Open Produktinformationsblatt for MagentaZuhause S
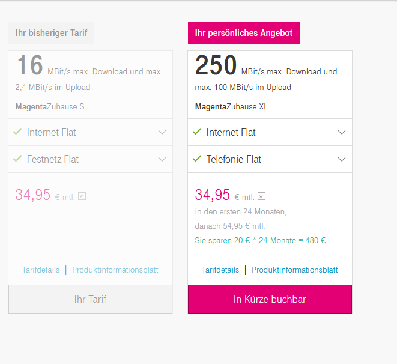 [115, 270]
